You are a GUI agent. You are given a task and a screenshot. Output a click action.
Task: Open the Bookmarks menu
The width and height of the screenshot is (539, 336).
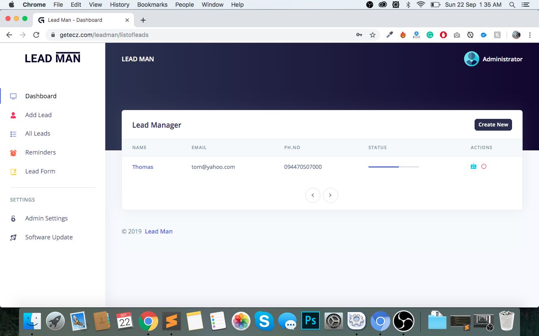[x=152, y=5]
